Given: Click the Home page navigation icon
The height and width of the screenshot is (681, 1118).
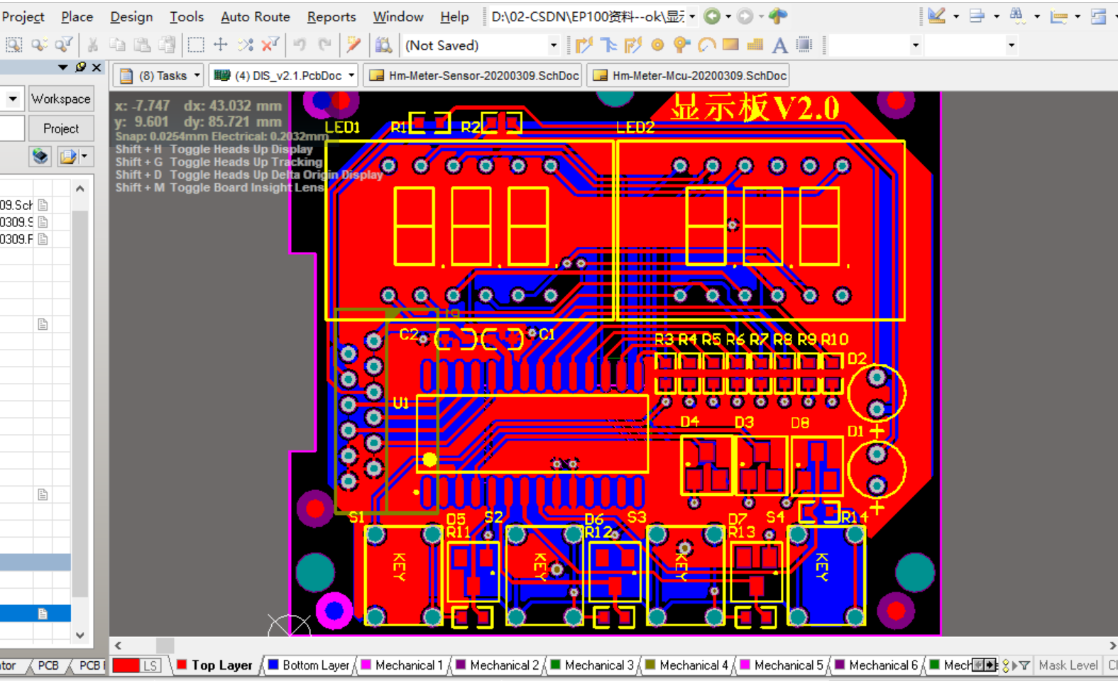Looking at the screenshot, I should pos(778,16).
